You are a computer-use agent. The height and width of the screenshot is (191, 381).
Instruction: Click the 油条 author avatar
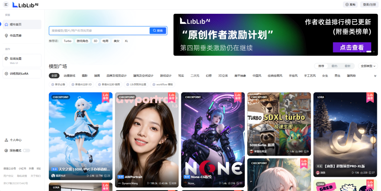point(318,172)
